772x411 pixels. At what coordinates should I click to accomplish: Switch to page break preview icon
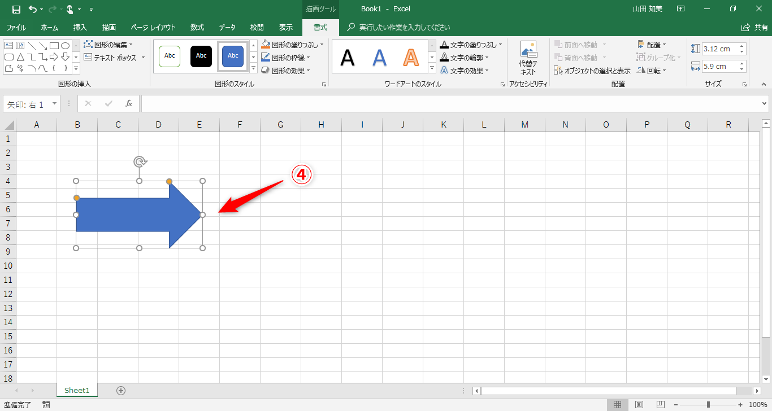[x=660, y=405]
